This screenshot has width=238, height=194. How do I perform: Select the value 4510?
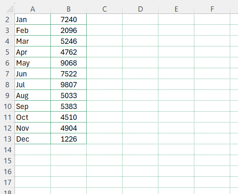69,117
